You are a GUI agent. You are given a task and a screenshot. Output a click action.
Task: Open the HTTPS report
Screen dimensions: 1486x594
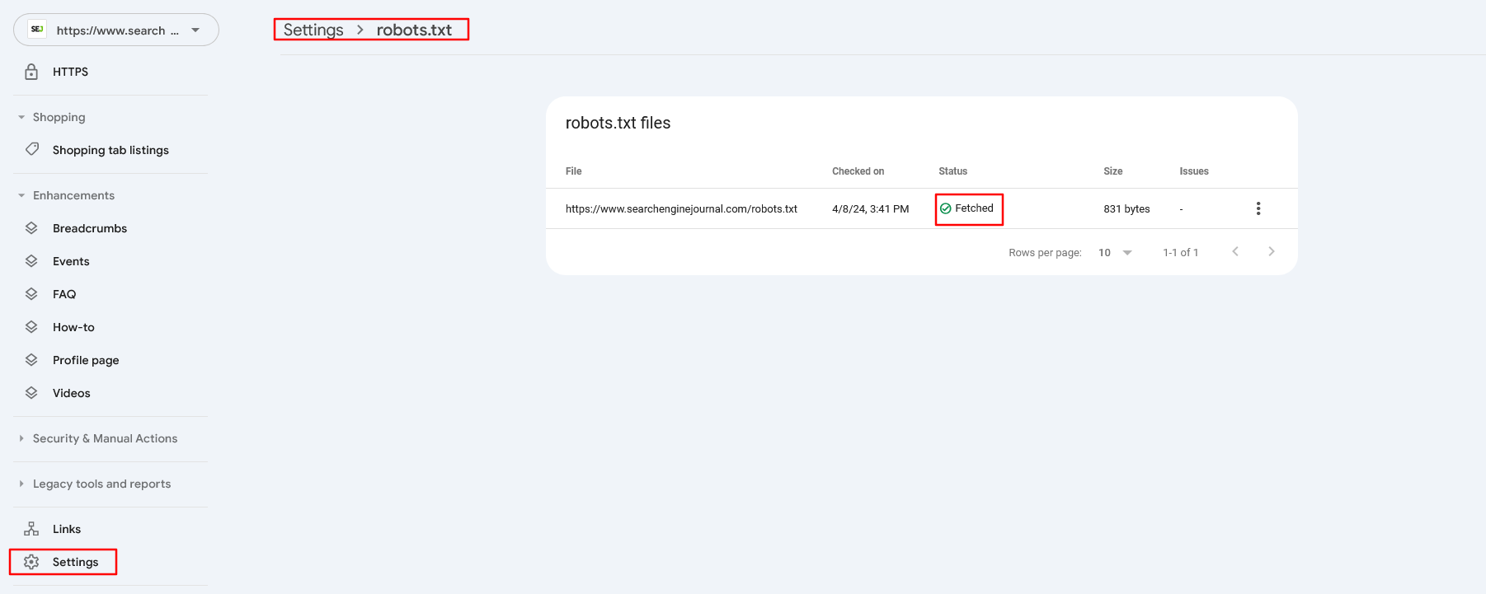tap(70, 72)
